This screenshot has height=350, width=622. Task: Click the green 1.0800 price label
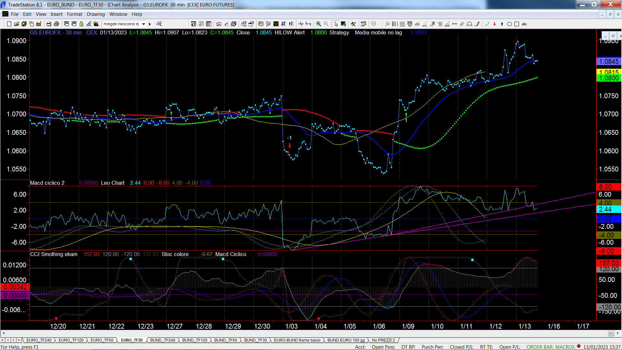tap(609, 78)
